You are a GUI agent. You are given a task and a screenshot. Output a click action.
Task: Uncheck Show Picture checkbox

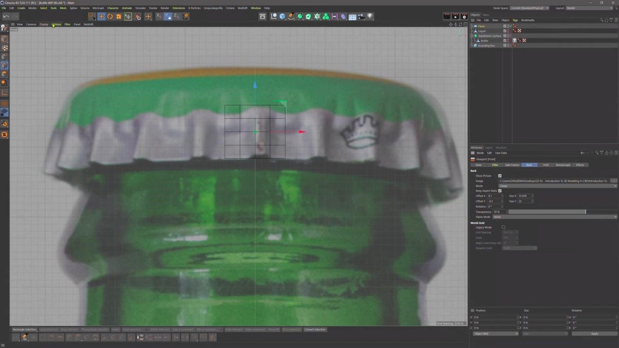click(500, 176)
